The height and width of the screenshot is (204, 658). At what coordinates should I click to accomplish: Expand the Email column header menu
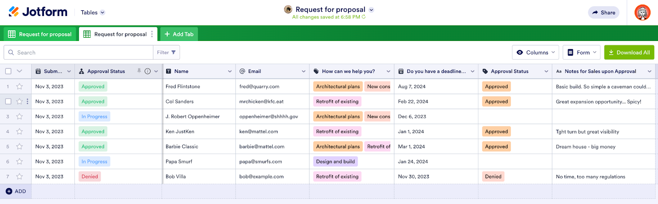[304, 71]
